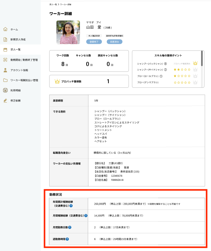The width and height of the screenshot is (211, 251).
Task: Click the 求人一覧 breadcrumb link
Action: (53, 5)
